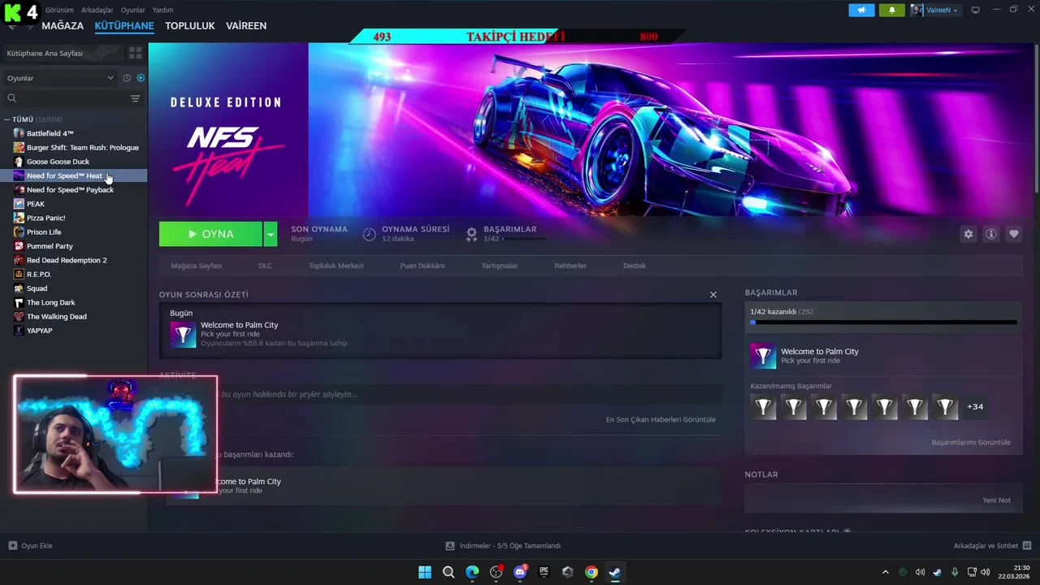This screenshot has height=585, width=1040.
Task: Click The Walking Dead game icon
Action: (x=19, y=316)
